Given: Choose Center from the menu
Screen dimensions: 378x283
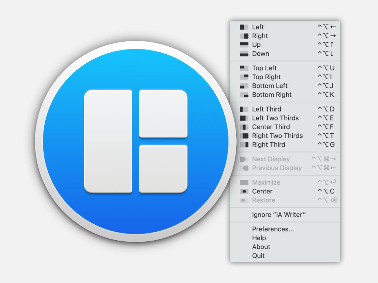Looking at the screenshot, I should point(285,192).
